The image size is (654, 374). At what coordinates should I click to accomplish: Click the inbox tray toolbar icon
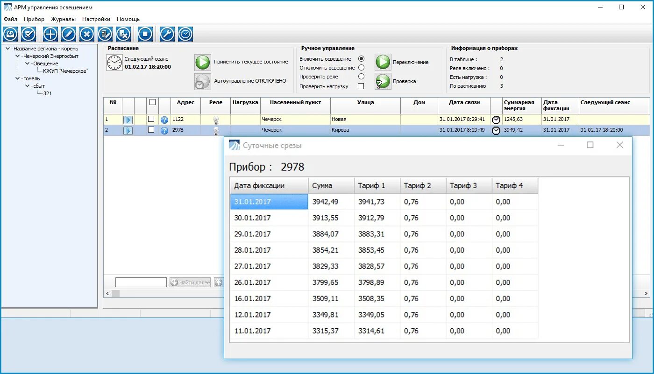pos(10,34)
